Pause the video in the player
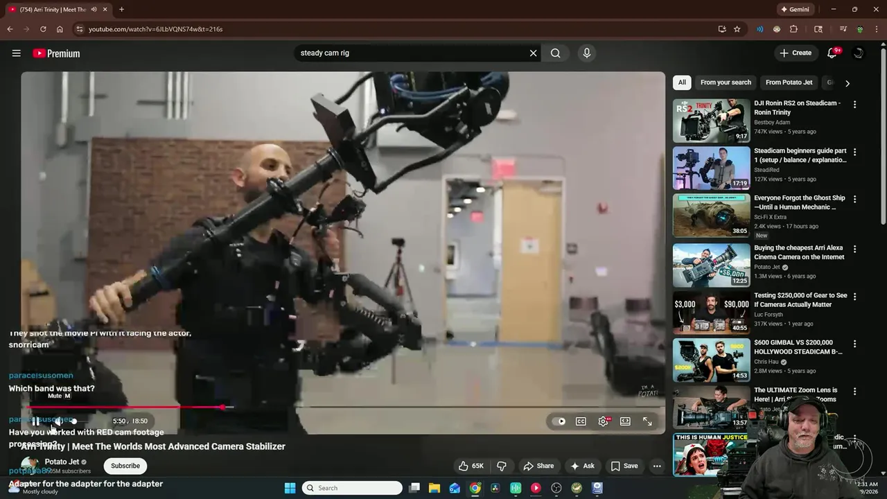Screen dimensions: 887x499 35,421
